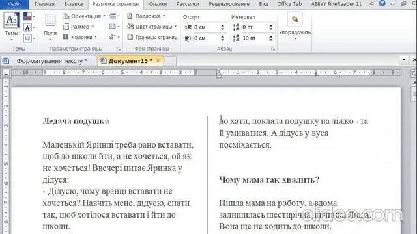Viewport: 417px width, 234px height.
Task: Click the spacing before field showing 0 пт
Action: click(x=255, y=27)
